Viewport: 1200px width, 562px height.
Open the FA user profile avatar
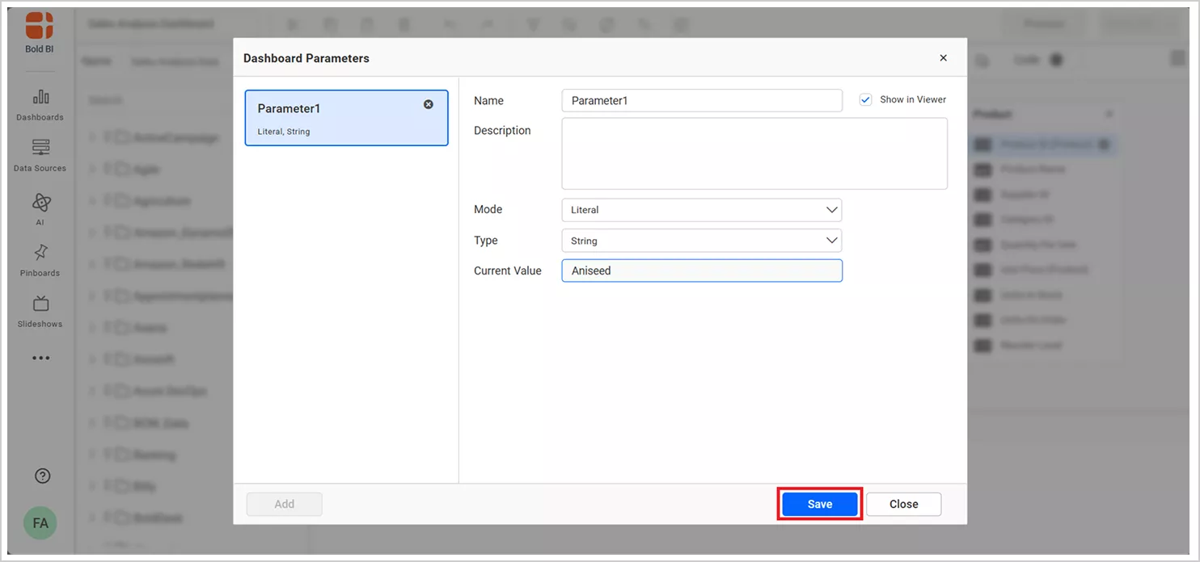(40, 523)
